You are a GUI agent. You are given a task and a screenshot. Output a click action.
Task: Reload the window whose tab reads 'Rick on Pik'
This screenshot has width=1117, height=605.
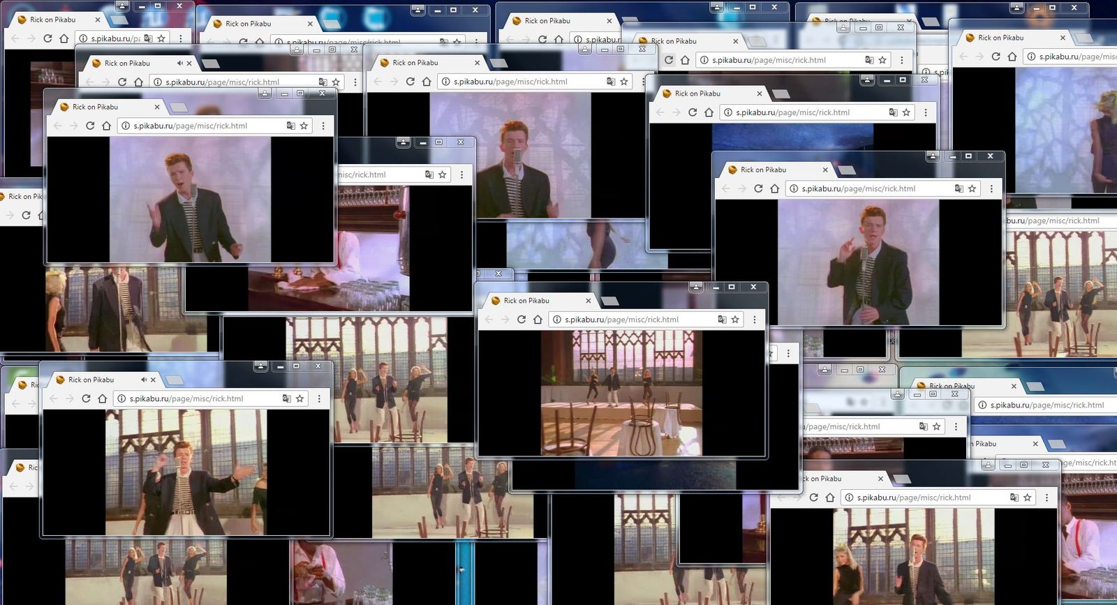26,215
